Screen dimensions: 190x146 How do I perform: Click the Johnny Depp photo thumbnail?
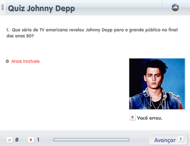(x=157, y=84)
